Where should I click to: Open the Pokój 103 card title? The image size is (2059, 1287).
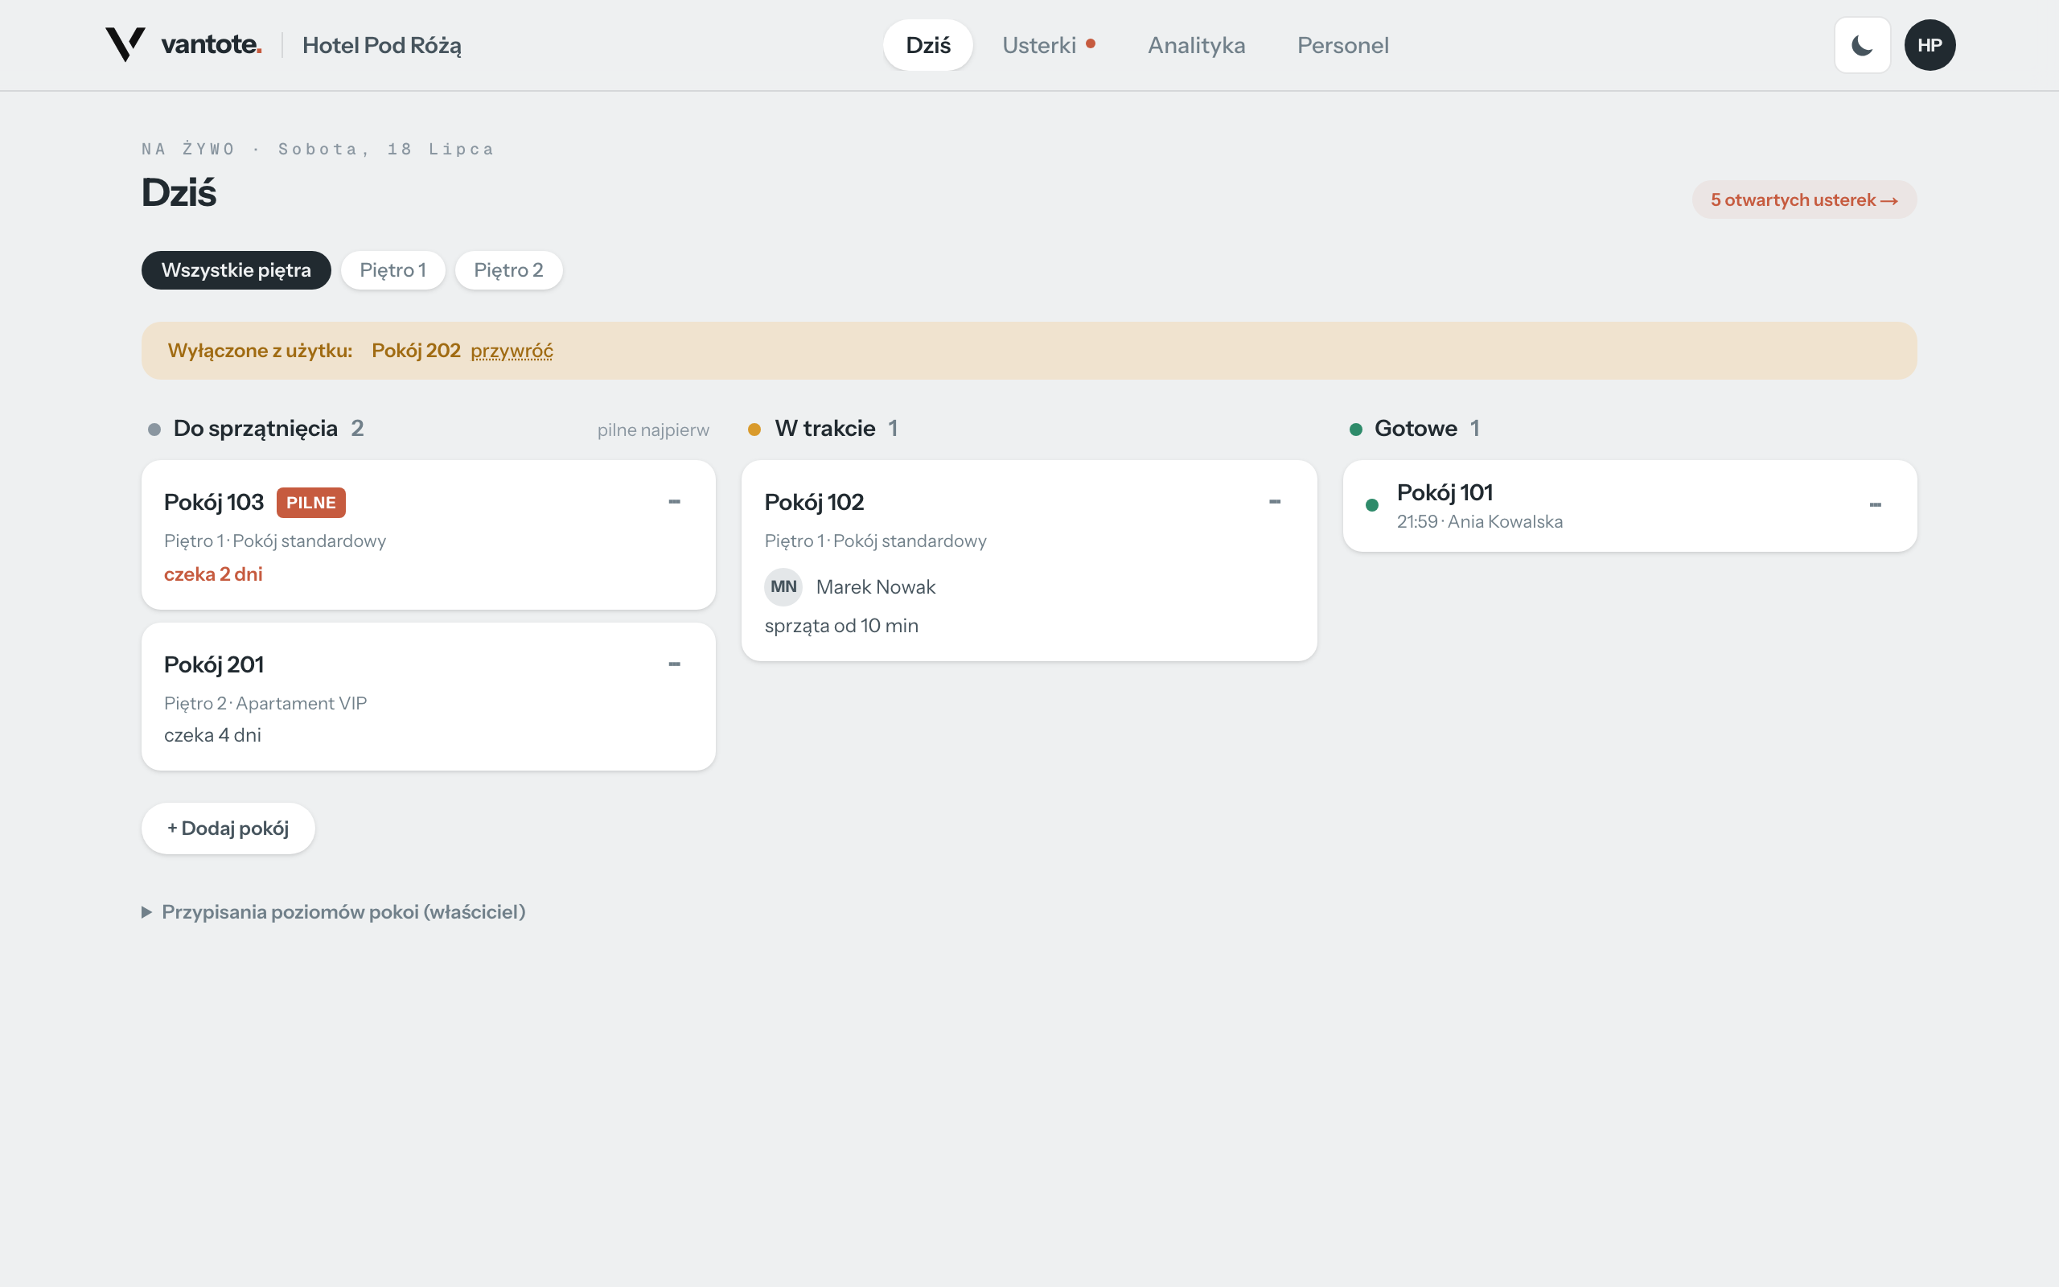pos(214,502)
